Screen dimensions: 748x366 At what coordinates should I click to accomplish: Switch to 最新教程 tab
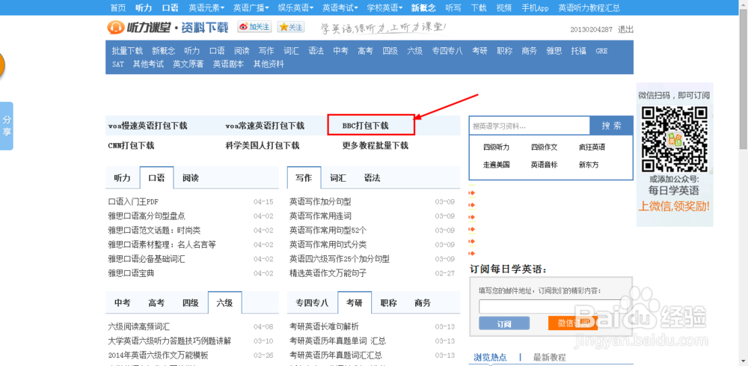coord(550,357)
